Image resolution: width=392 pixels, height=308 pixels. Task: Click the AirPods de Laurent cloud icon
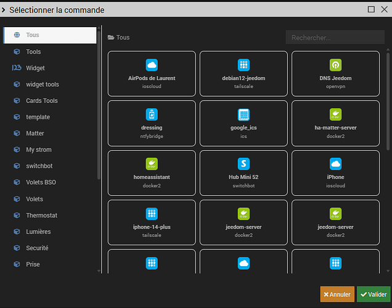coord(152,65)
